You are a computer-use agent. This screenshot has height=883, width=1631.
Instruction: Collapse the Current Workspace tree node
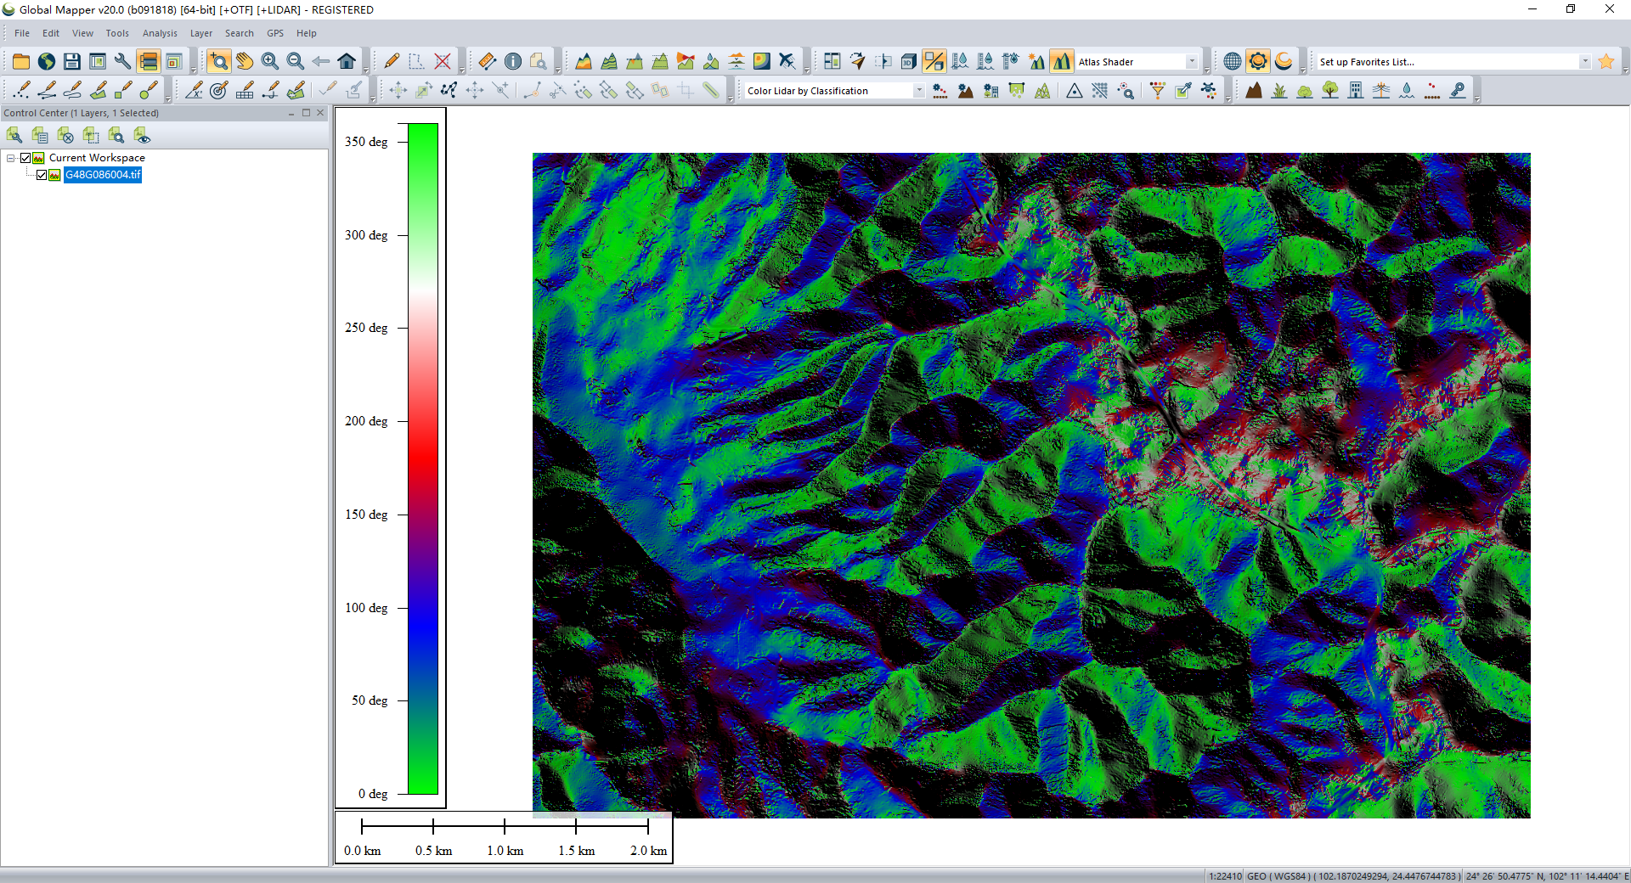[x=11, y=158]
